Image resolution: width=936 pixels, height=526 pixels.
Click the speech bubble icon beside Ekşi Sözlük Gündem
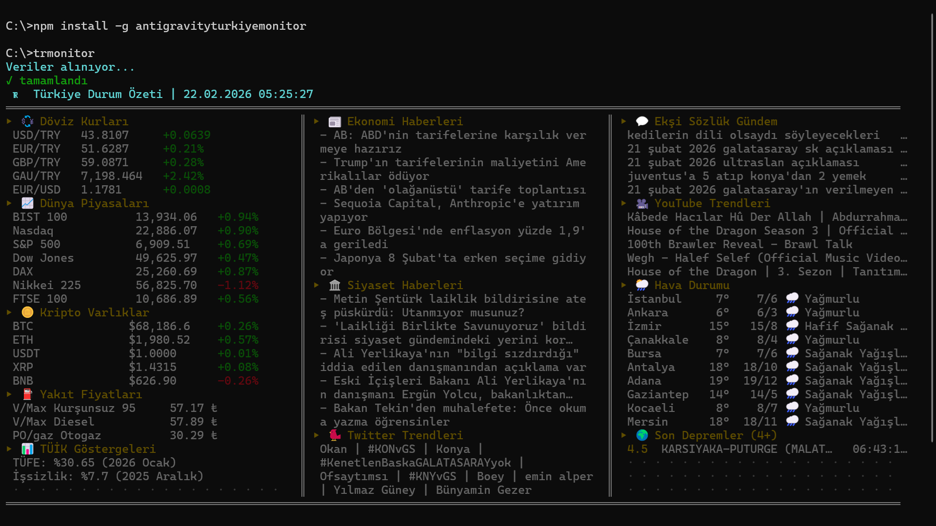click(642, 121)
